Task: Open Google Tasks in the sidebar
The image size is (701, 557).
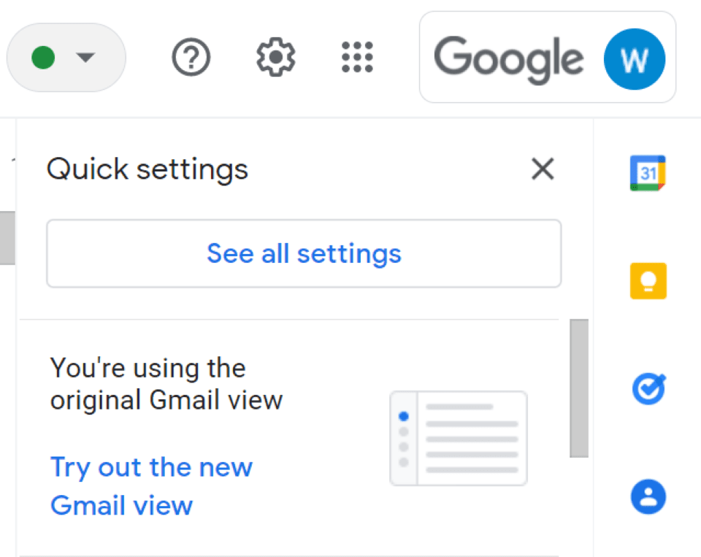Action: (648, 388)
